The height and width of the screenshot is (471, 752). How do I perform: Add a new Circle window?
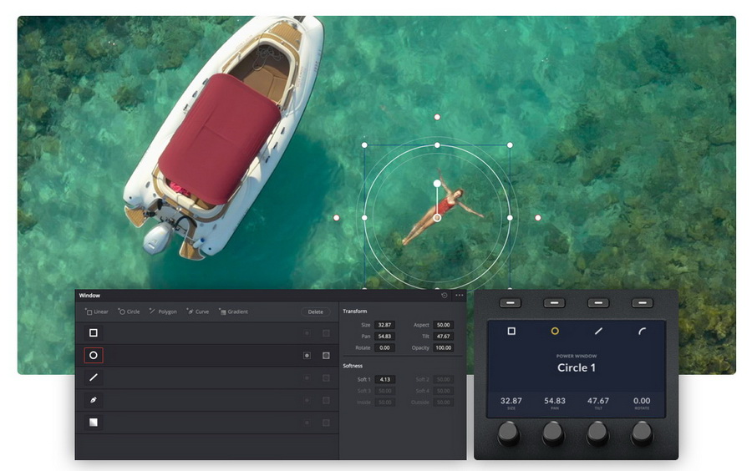[129, 311]
